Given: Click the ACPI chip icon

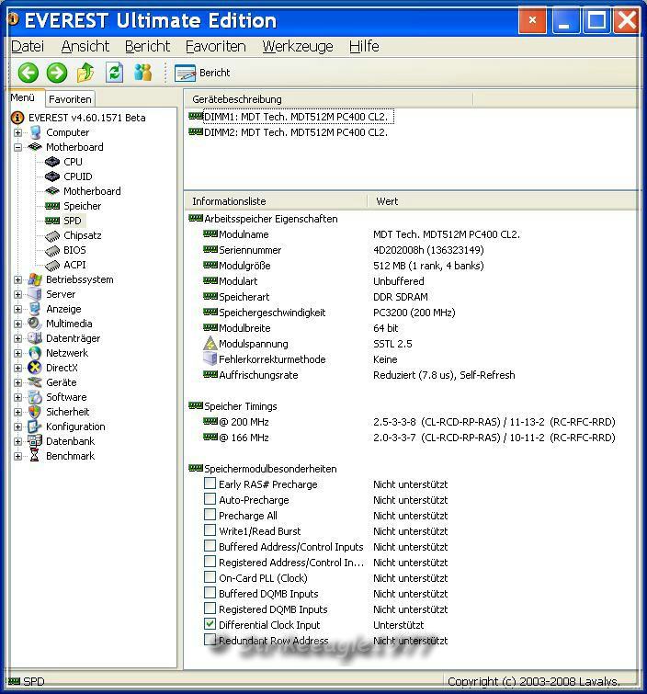Looking at the screenshot, I should click(52, 265).
